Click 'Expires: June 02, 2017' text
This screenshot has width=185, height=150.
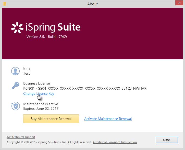point(41,108)
